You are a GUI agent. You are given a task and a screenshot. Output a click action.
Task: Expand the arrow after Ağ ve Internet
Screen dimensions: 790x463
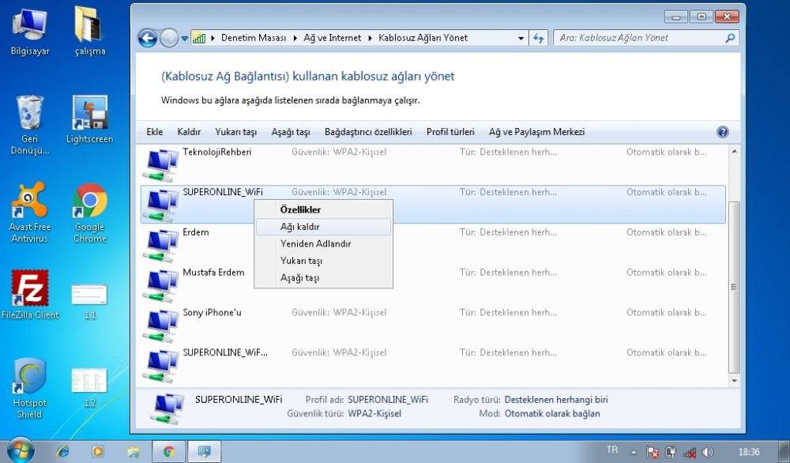pos(370,38)
